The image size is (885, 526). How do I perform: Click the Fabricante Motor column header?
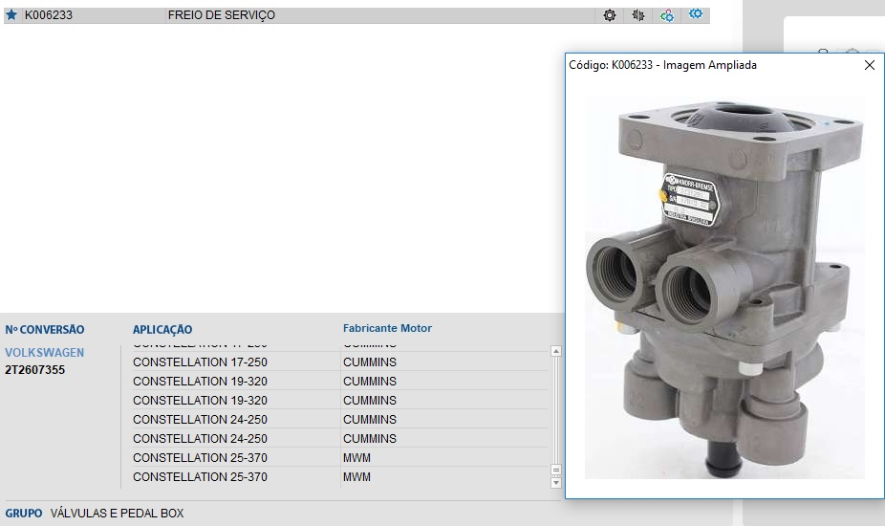pos(387,328)
